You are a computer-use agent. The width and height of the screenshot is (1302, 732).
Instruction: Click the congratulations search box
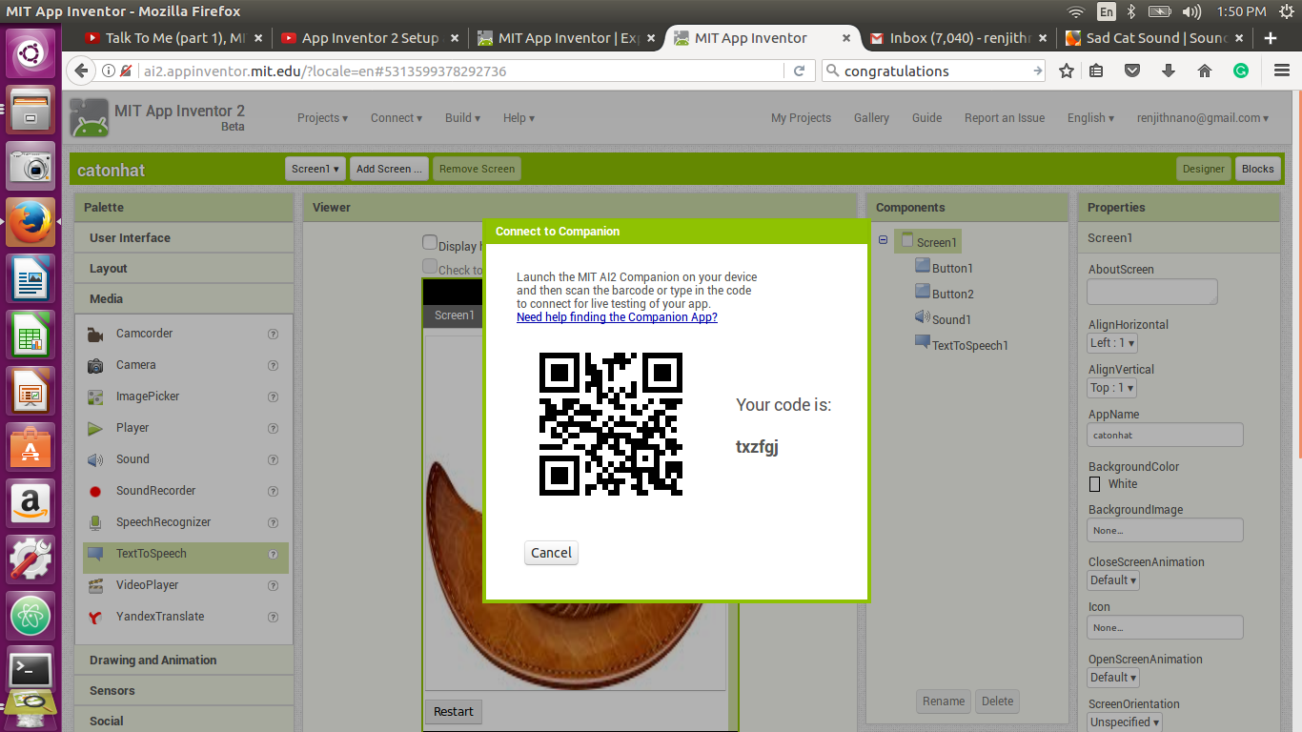pos(933,71)
